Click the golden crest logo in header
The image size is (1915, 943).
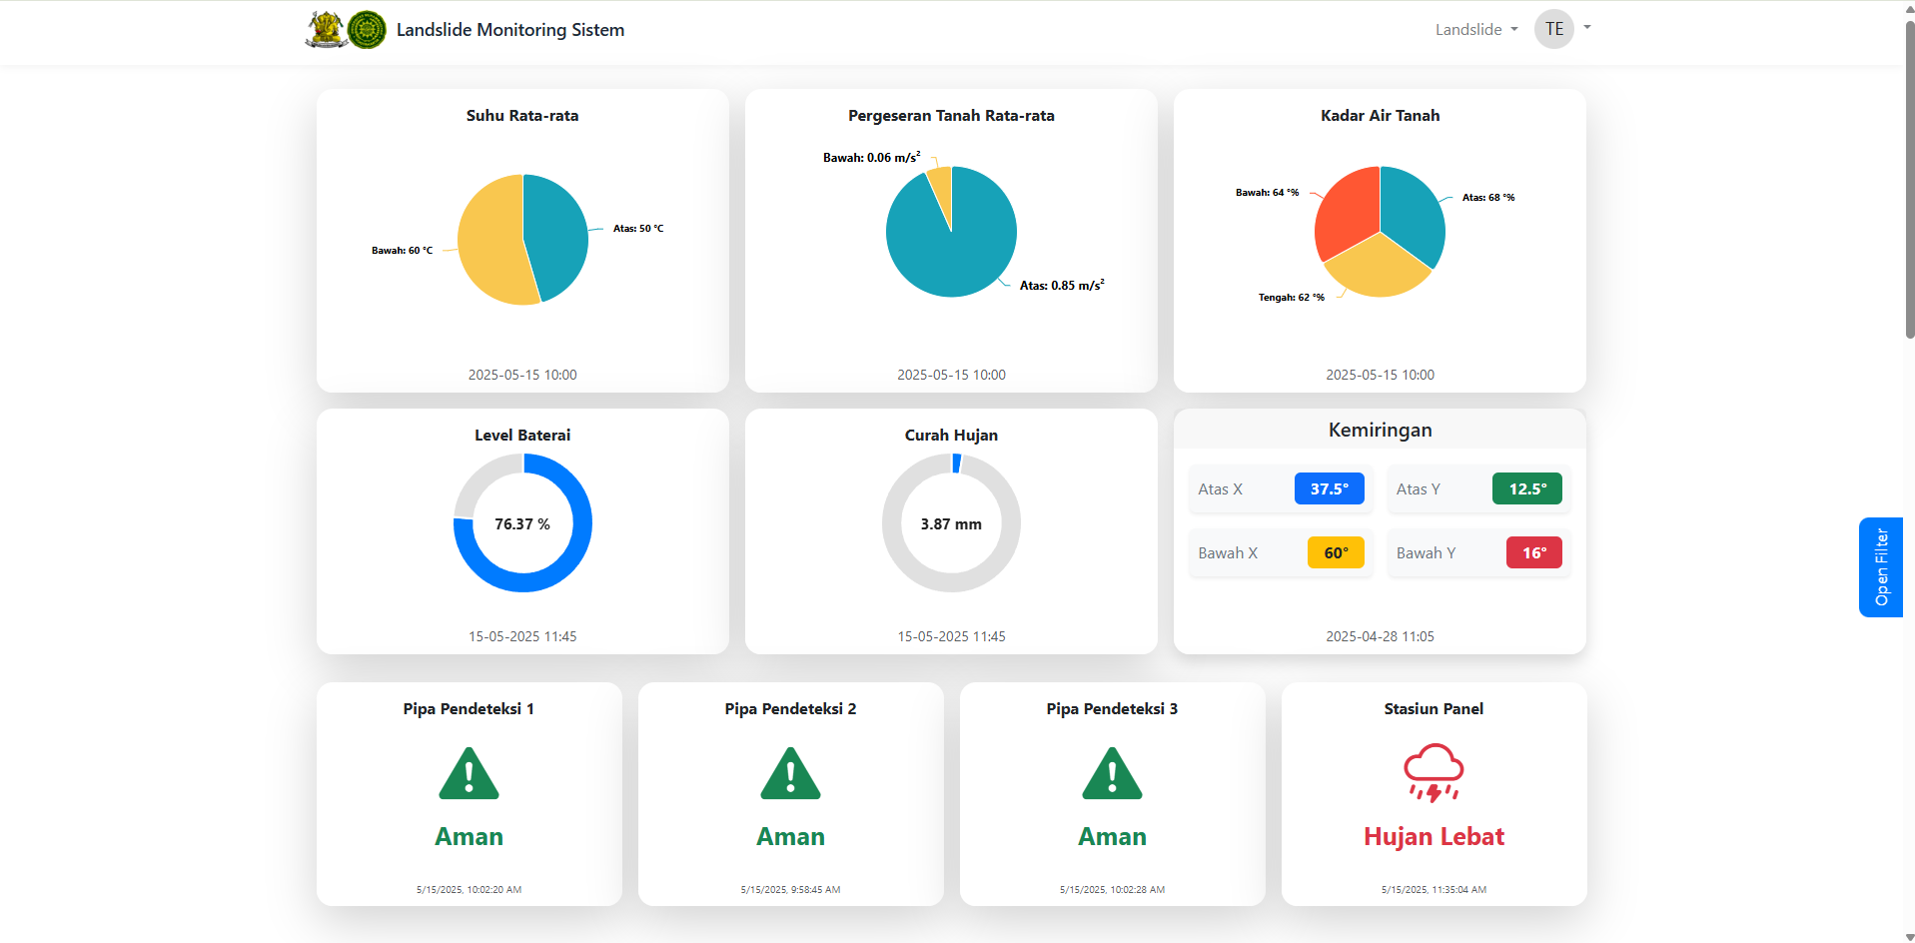click(x=326, y=30)
